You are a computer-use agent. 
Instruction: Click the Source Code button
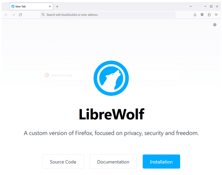63,162
